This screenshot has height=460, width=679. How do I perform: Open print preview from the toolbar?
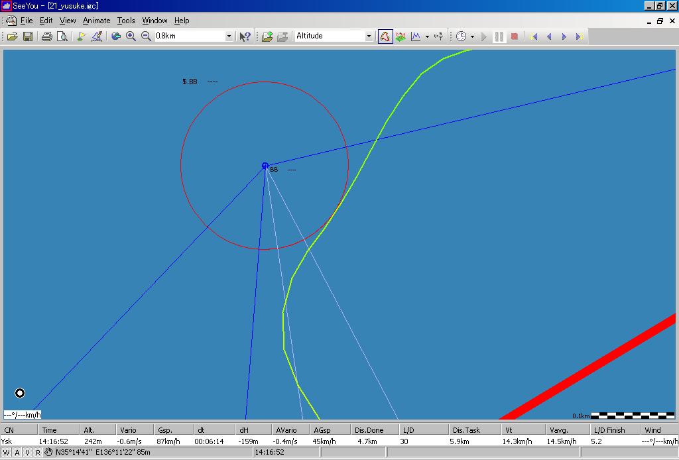[x=62, y=36]
